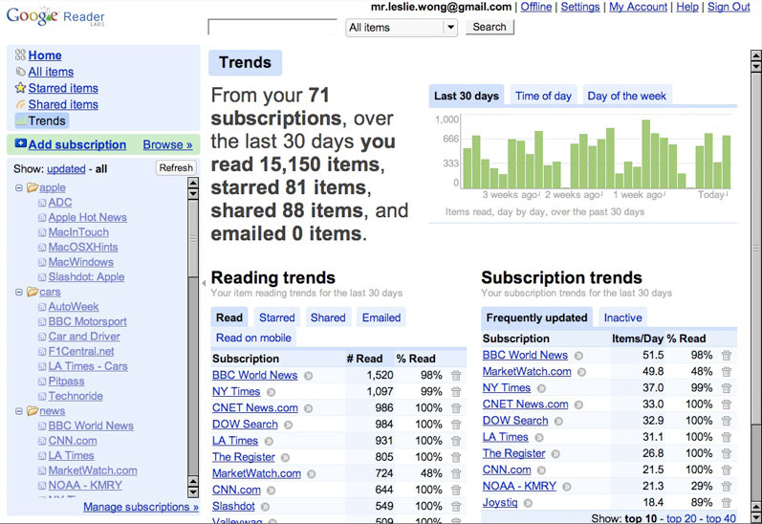The width and height of the screenshot is (762, 524).
Task: Click the star icon beside Starred items
Action: click(x=20, y=88)
